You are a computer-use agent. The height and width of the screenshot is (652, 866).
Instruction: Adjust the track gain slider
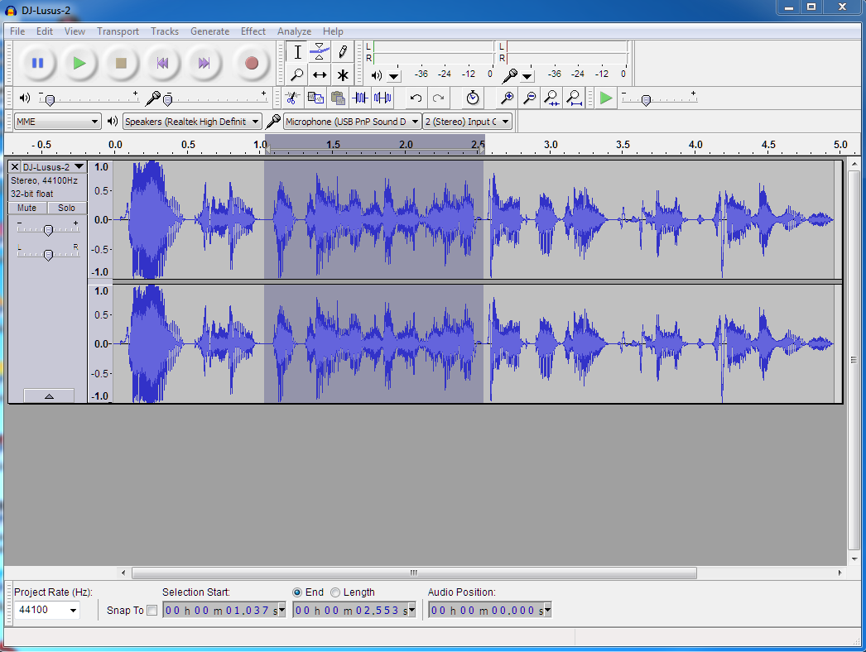pyautogui.click(x=48, y=229)
